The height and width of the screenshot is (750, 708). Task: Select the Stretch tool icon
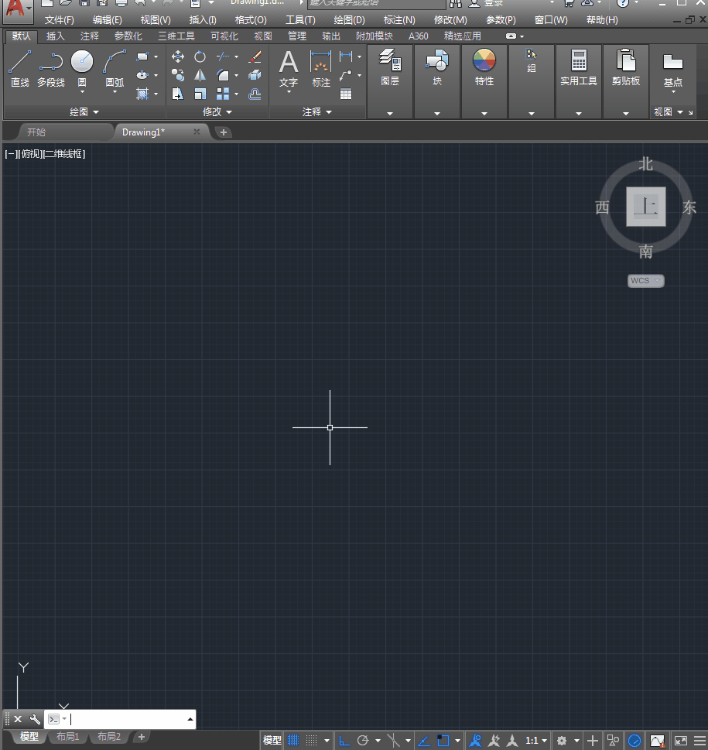point(178,94)
